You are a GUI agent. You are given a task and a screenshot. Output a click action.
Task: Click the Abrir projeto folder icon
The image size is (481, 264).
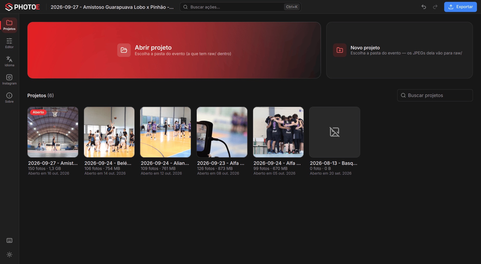point(124,50)
